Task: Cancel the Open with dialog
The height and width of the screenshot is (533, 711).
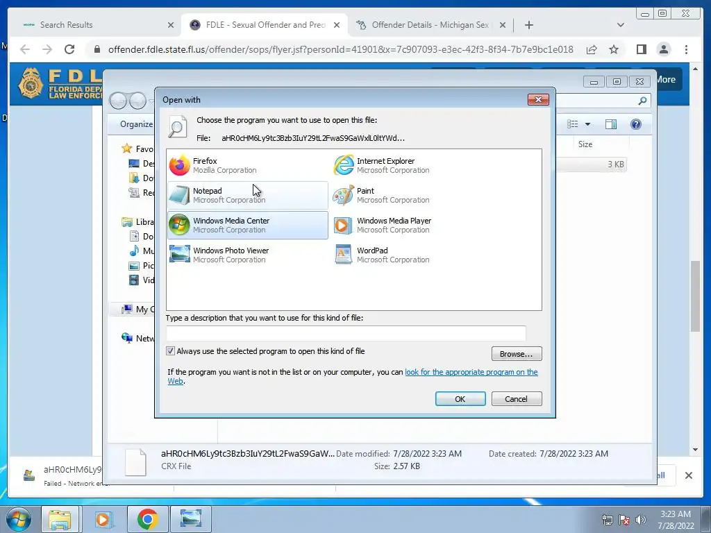Action: coord(517,399)
